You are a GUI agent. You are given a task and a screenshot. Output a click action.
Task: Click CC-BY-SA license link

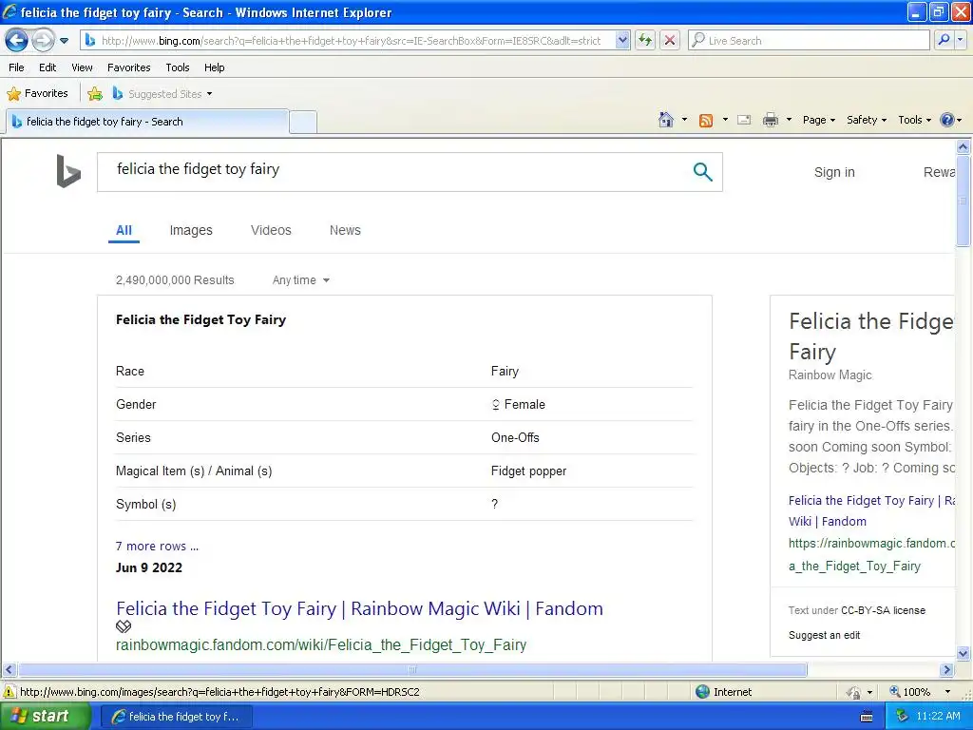coord(883,610)
